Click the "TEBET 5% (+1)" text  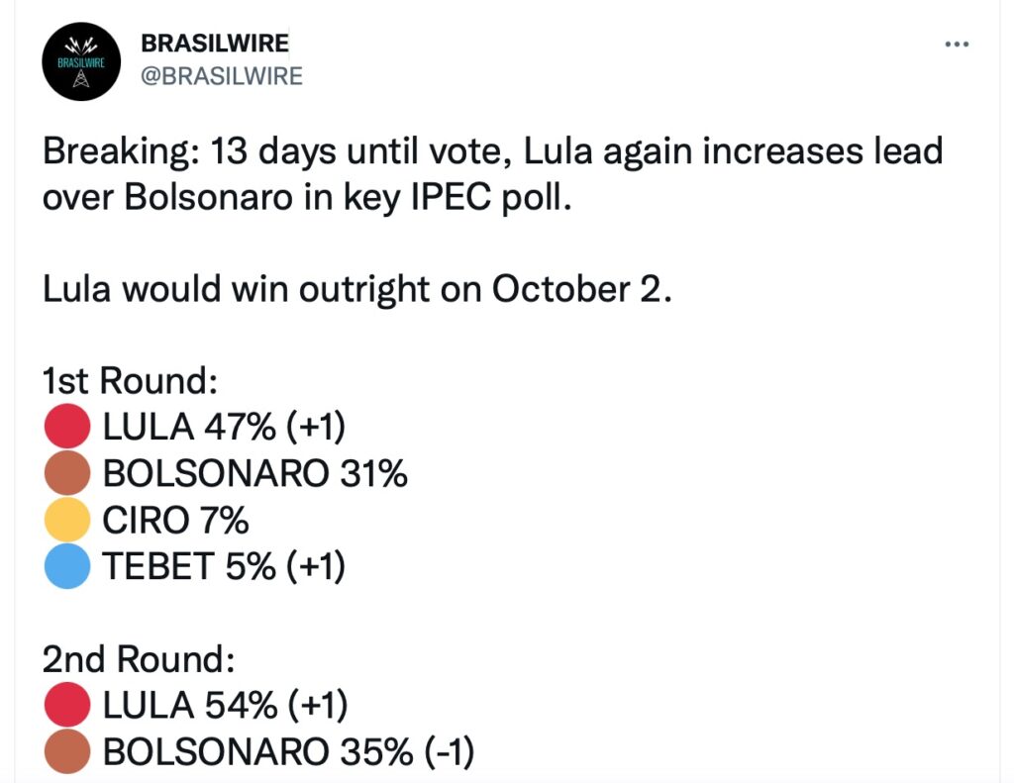click(x=224, y=566)
